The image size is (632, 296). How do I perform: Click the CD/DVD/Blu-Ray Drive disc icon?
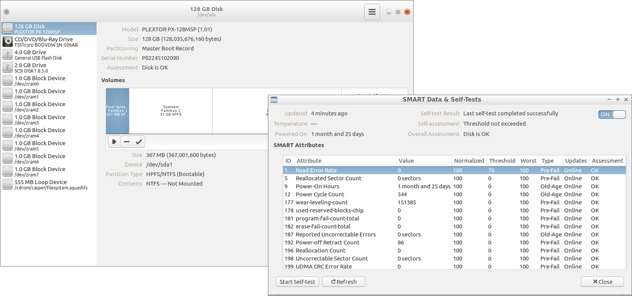(8, 42)
